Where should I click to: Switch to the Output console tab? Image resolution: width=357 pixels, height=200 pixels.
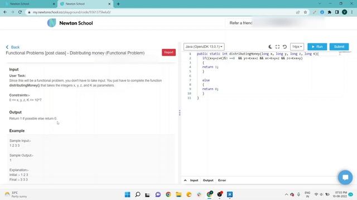point(208,181)
